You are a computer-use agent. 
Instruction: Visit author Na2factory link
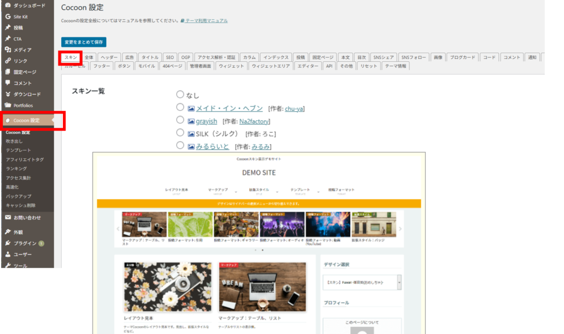(254, 121)
